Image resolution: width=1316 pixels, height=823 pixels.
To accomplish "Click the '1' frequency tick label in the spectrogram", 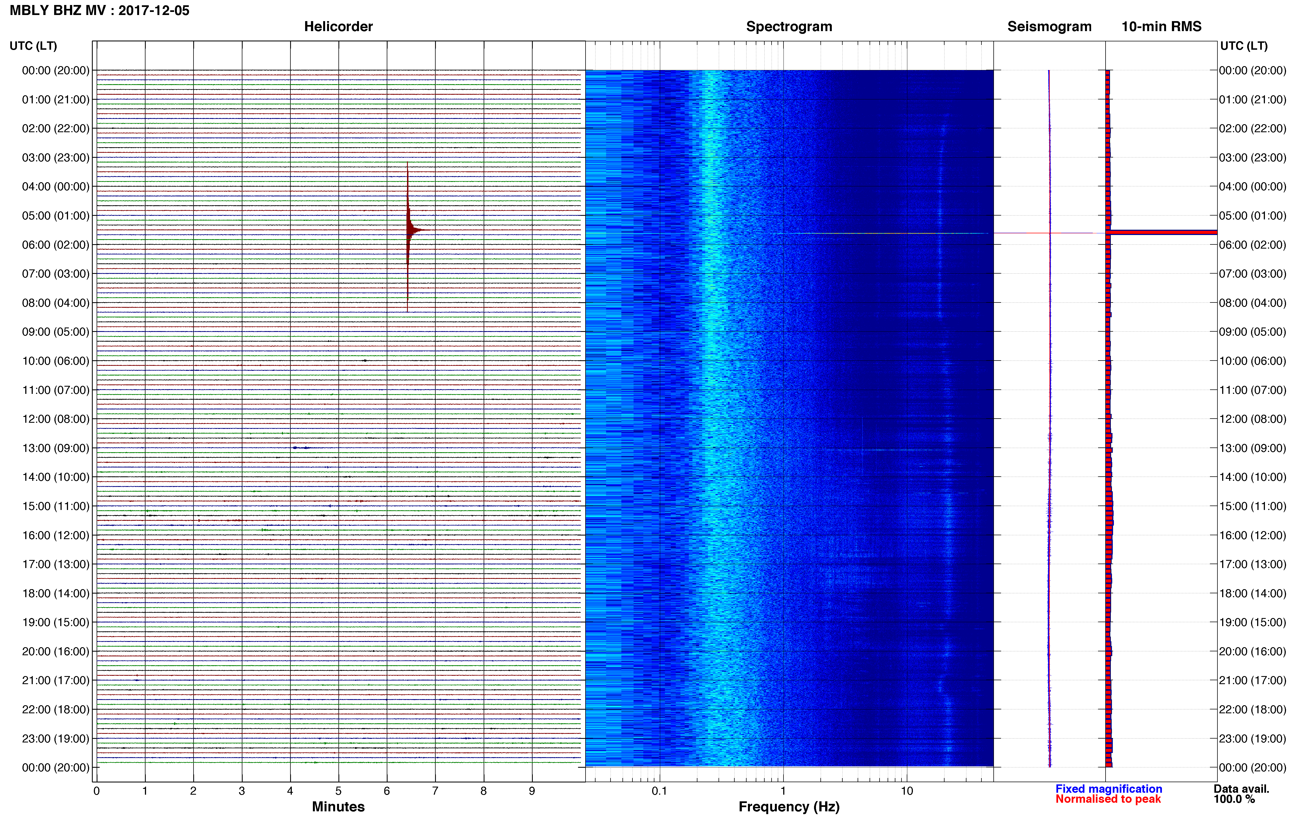I will 783,791.
